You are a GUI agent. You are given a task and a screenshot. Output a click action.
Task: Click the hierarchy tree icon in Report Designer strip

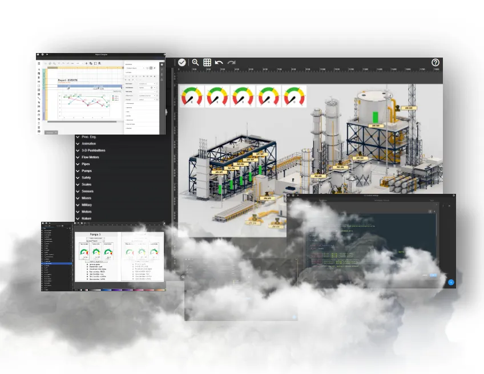(x=162, y=79)
